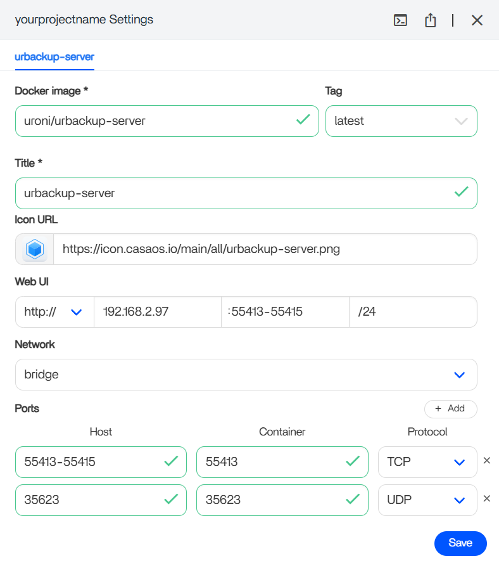Close the settings dialog

[477, 20]
